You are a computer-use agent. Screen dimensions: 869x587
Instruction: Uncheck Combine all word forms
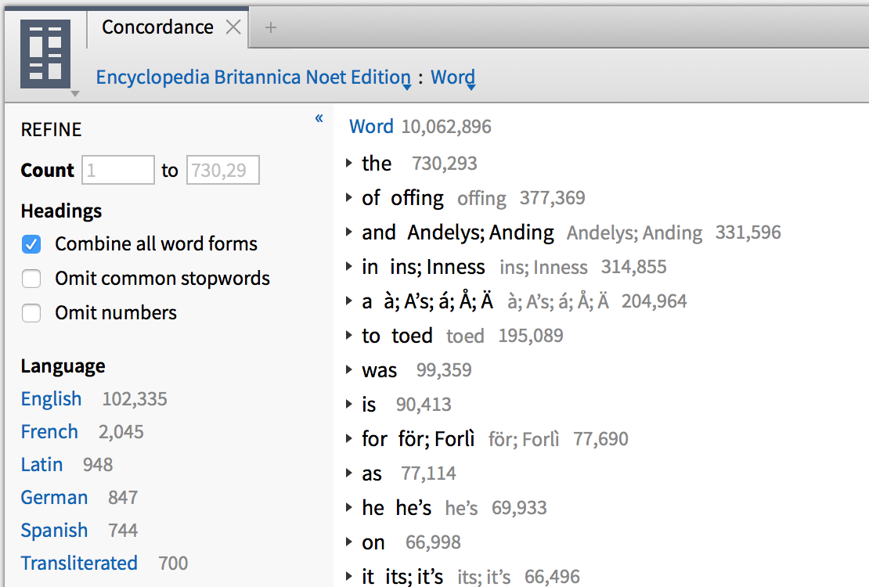pos(31,244)
